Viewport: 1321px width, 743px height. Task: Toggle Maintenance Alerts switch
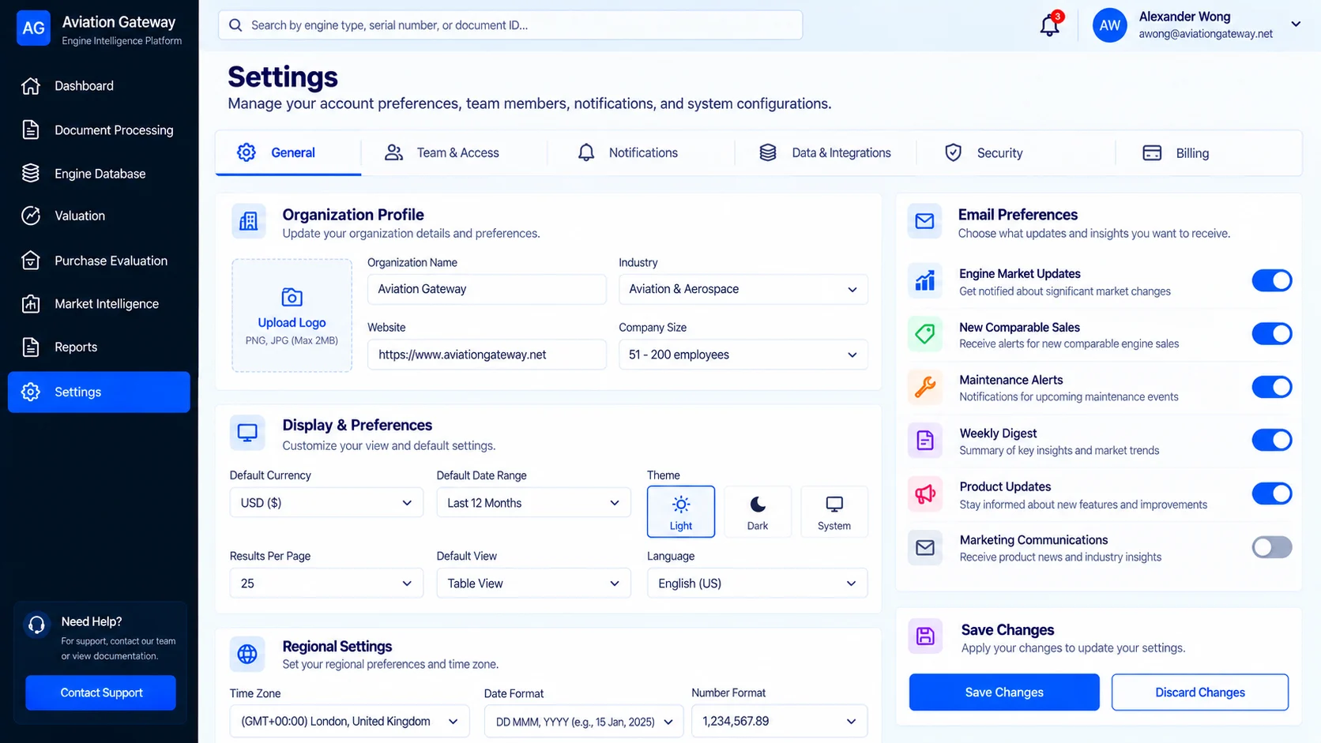pos(1271,387)
